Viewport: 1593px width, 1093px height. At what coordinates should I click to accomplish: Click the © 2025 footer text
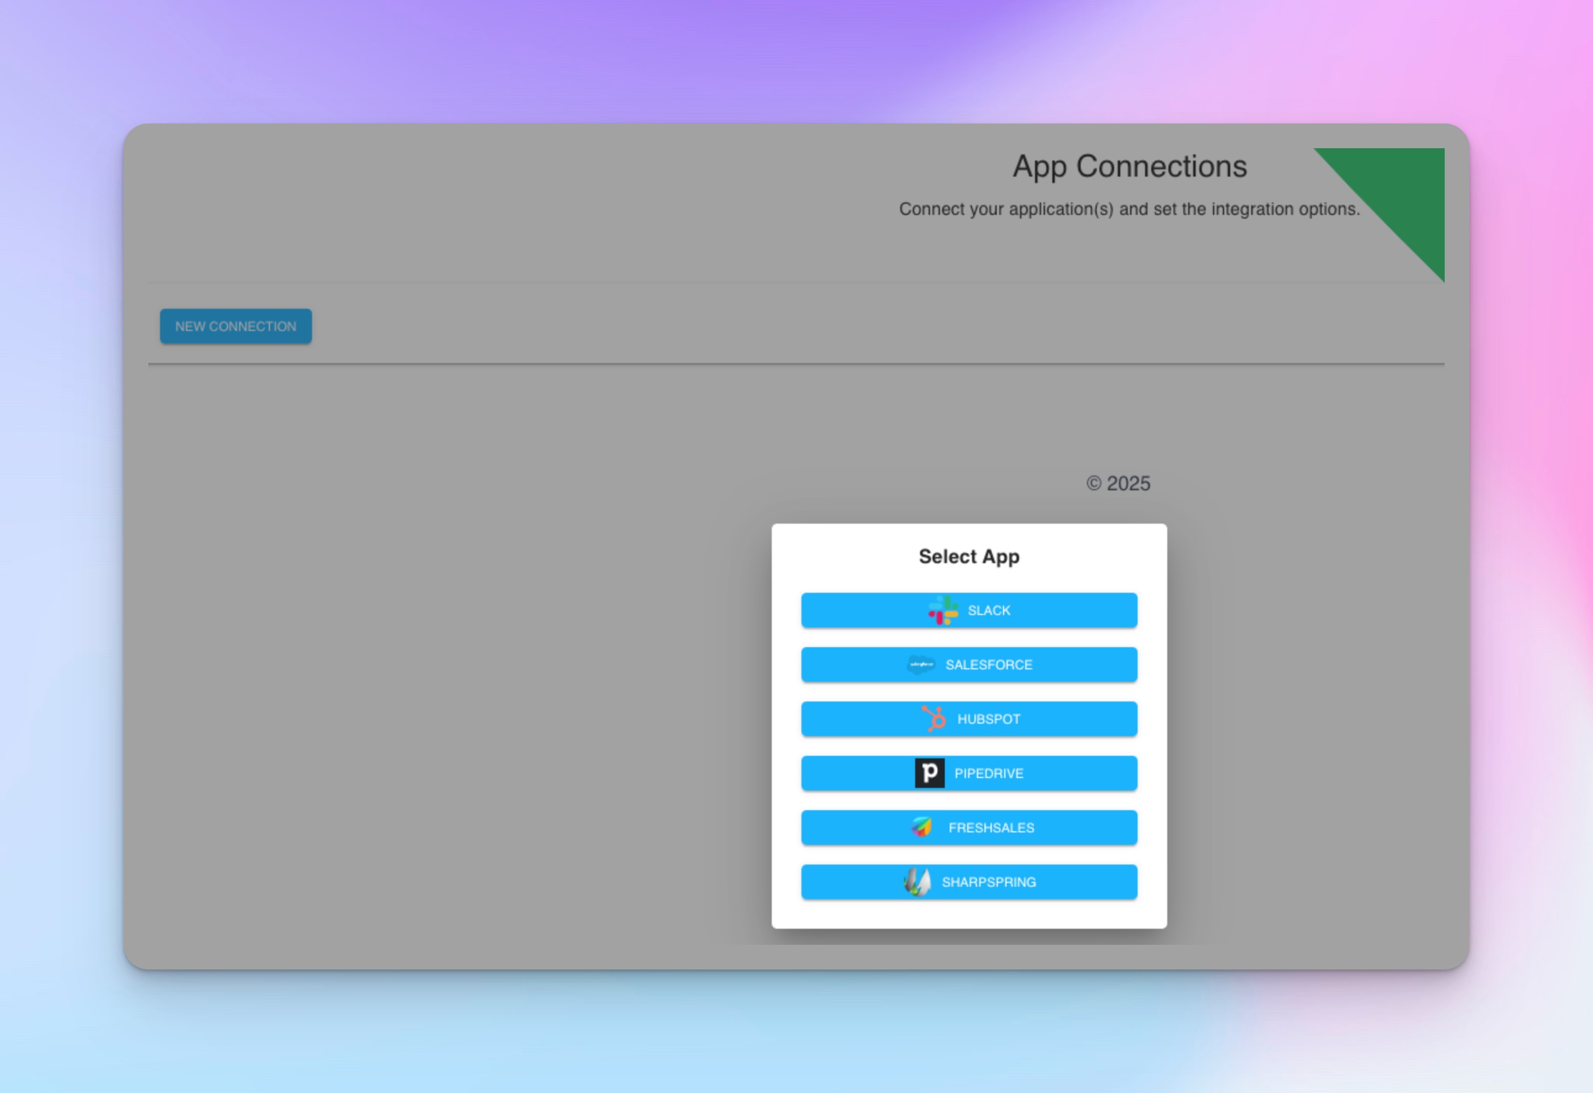(1118, 484)
